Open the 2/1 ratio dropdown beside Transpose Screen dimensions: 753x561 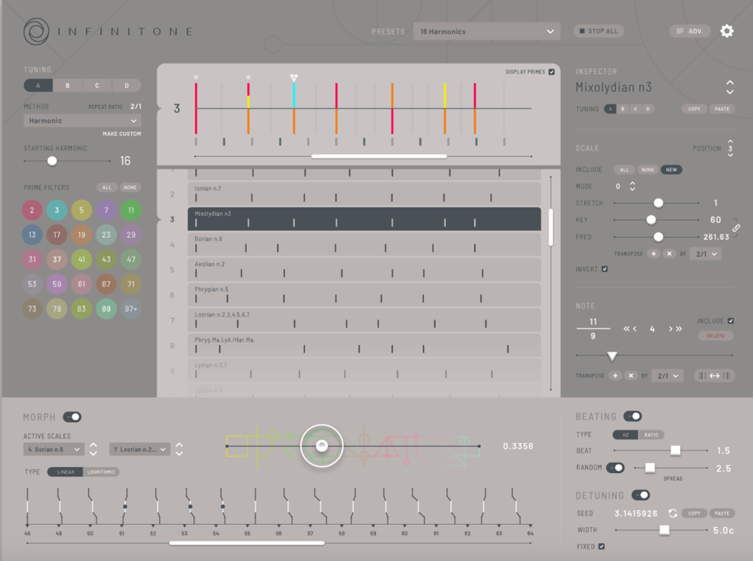click(x=705, y=253)
